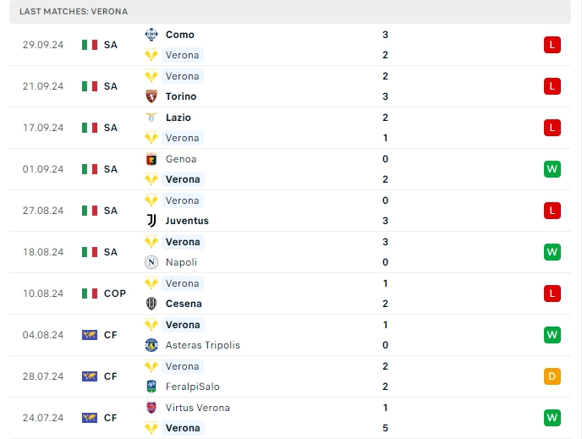Click the red L badge for Como match

click(552, 45)
